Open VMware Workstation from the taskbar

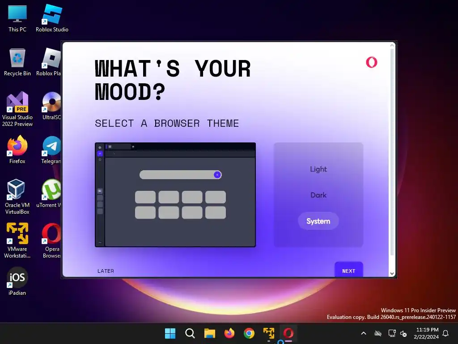(x=269, y=333)
